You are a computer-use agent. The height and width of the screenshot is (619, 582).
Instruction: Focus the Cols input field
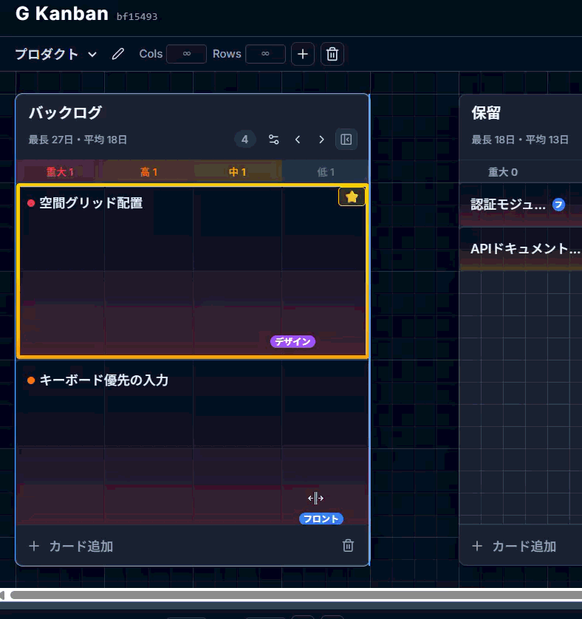point(186,54)
